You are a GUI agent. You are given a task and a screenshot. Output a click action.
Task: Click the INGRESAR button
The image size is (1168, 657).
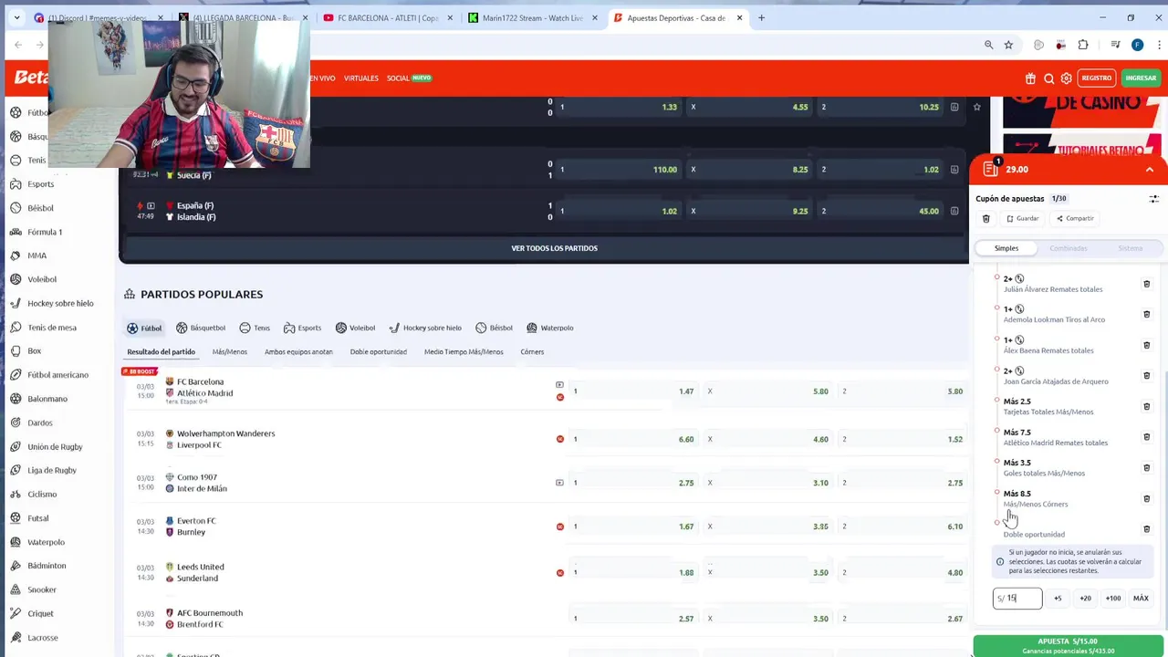(x=1141, y=78)
